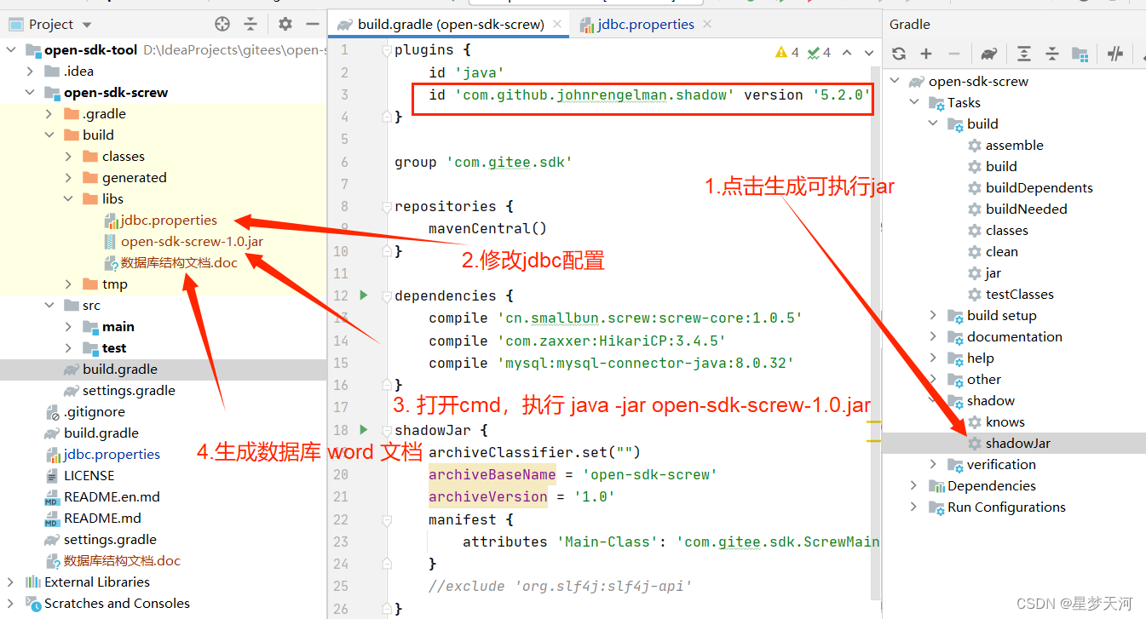Click the typo indicator with green check 4

pos(819,53)
